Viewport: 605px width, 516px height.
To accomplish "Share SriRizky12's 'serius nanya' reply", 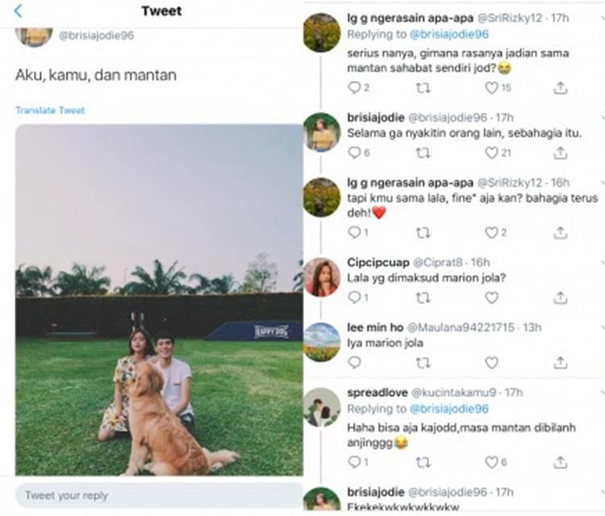I will coord(561,88).
